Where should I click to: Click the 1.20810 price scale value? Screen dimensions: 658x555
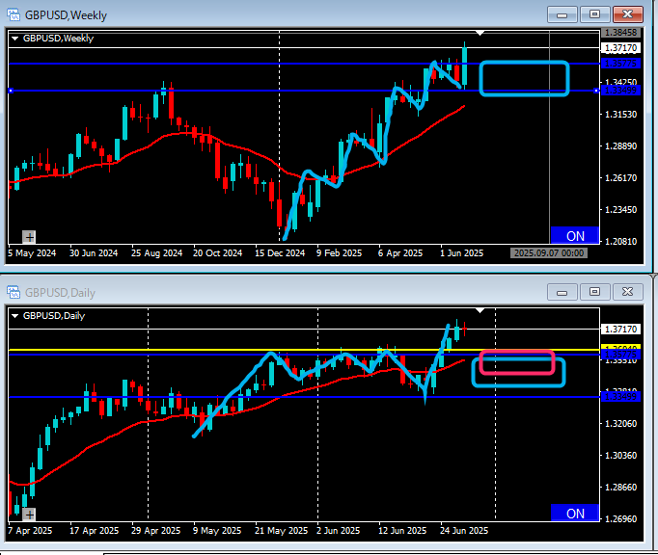pyautogui.click(x=621, y=242)
